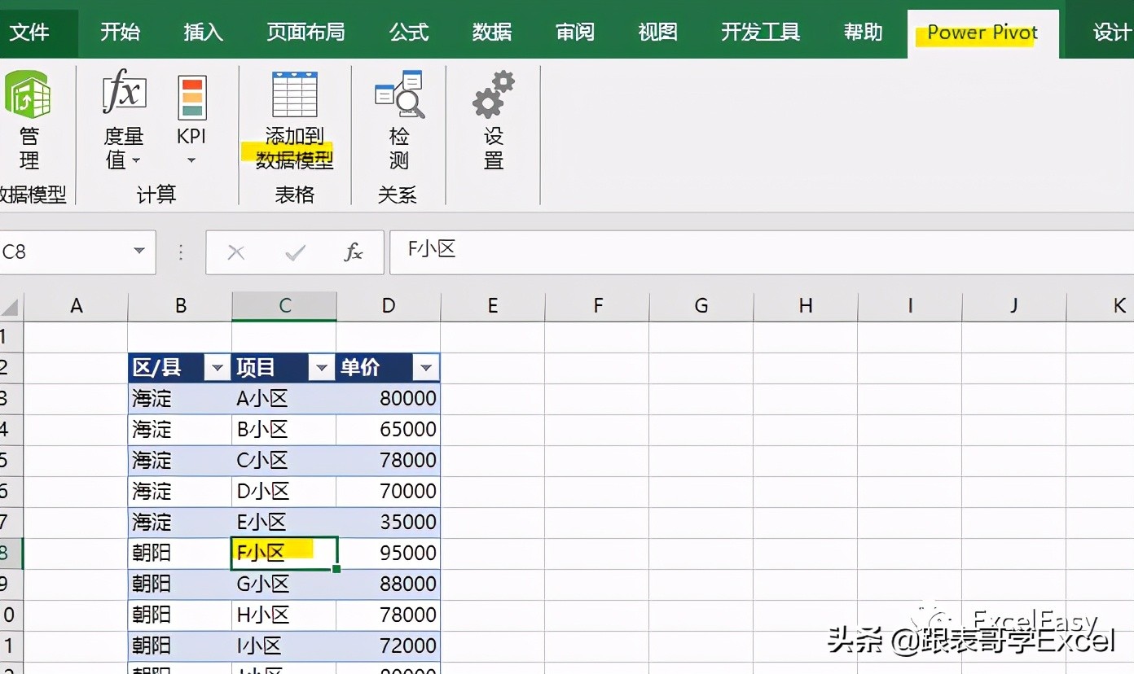Select the 35000 price cell
The width and height of the screenshot is (1134, 674).
(x=389, y=523)
